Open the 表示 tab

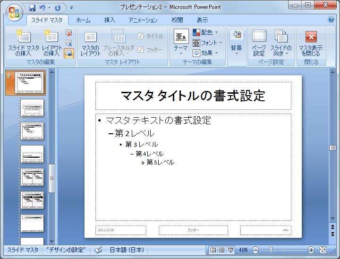click(202, 20)
